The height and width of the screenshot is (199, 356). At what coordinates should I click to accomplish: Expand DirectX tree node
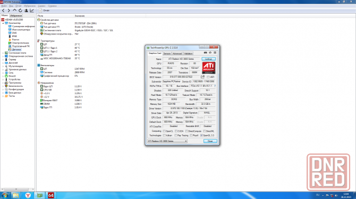click(x=3, y=76)
